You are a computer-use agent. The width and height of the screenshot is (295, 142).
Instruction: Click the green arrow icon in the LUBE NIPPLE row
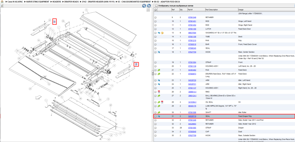click(x=159, y=106)
